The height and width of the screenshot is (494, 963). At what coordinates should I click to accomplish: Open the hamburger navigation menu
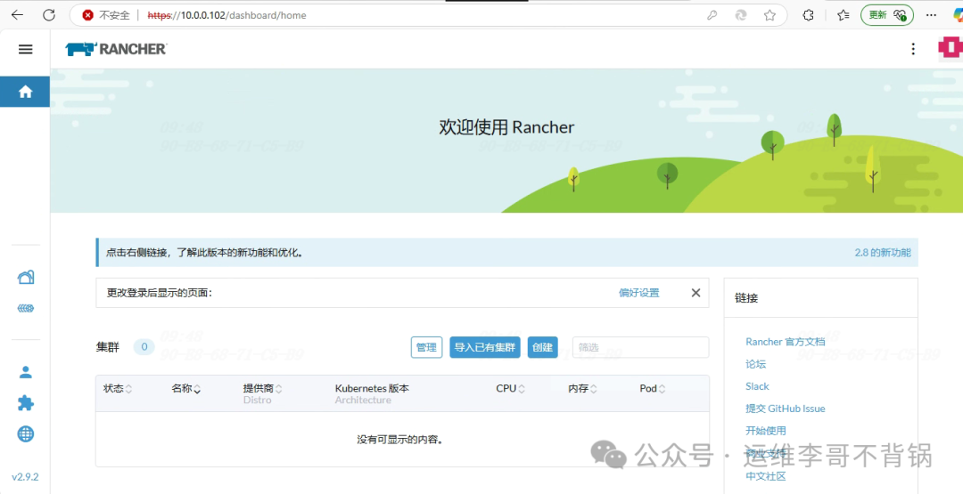click(x=25, y=49)
